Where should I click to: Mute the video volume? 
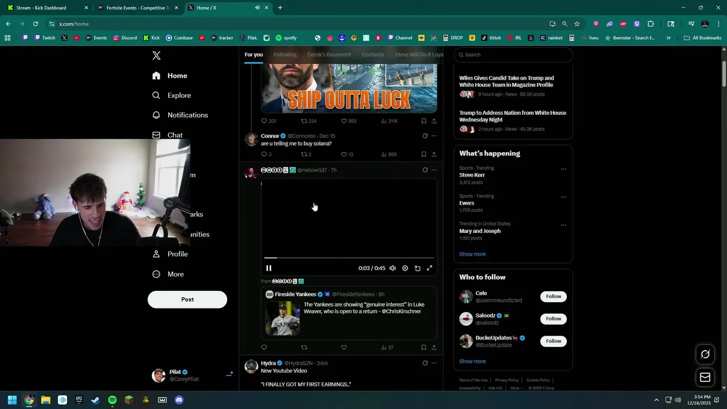tap(392, 268)
